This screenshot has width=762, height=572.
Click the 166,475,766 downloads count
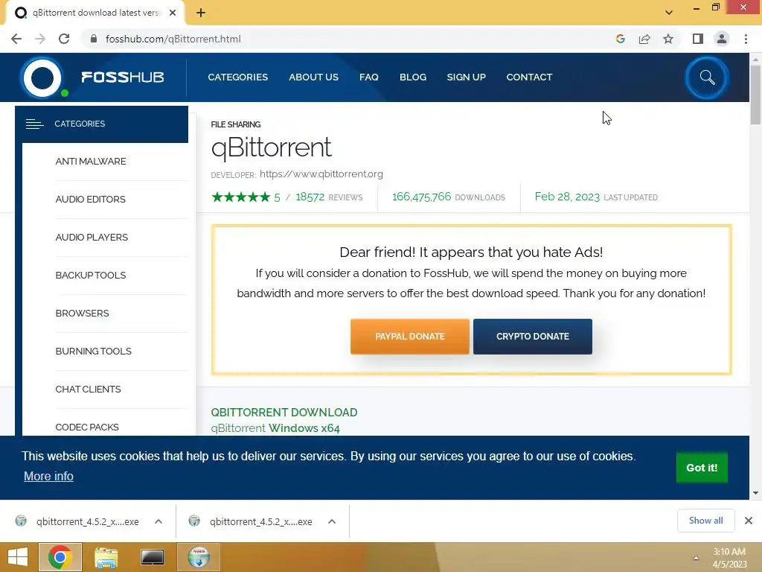(x=421, y=197)
